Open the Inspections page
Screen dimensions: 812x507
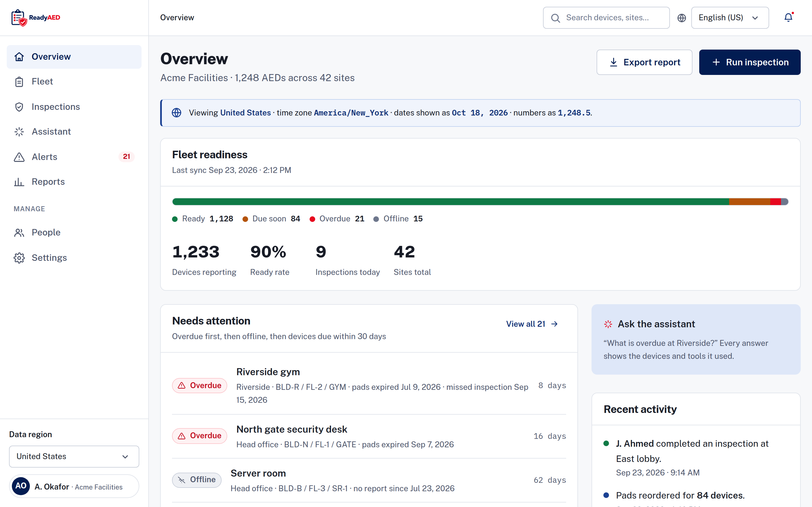[74, 107]
